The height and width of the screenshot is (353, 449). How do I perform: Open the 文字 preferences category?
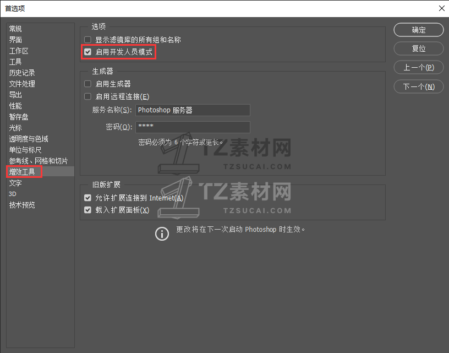tap(15, 183)
